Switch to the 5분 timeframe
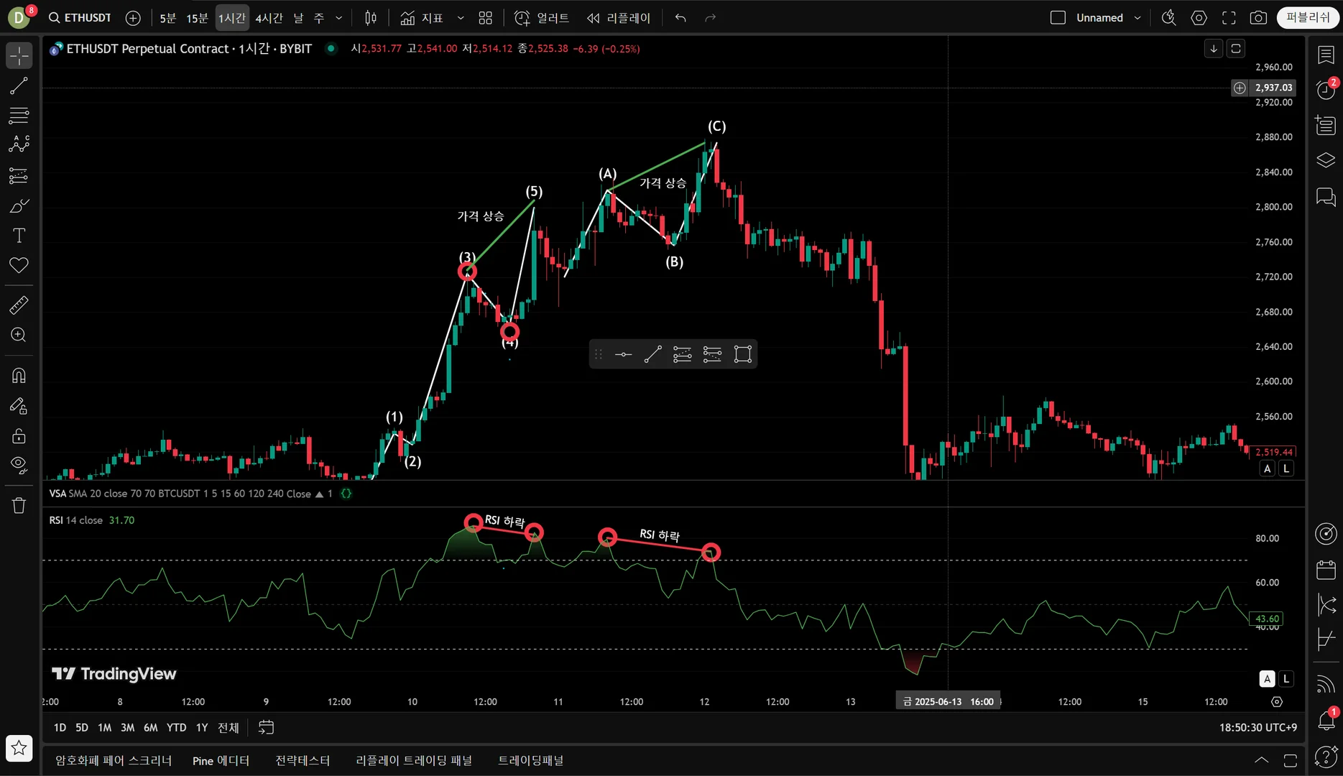The width and height of the screenshot is (1343, 776). click(168, 18)
